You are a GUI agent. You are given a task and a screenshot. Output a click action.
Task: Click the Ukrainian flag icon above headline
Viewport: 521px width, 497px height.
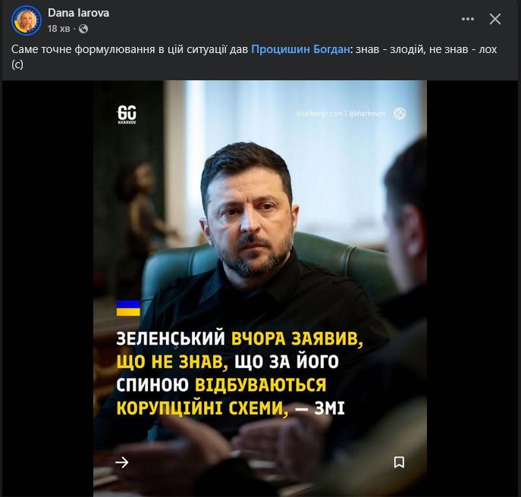coord(128,308)
